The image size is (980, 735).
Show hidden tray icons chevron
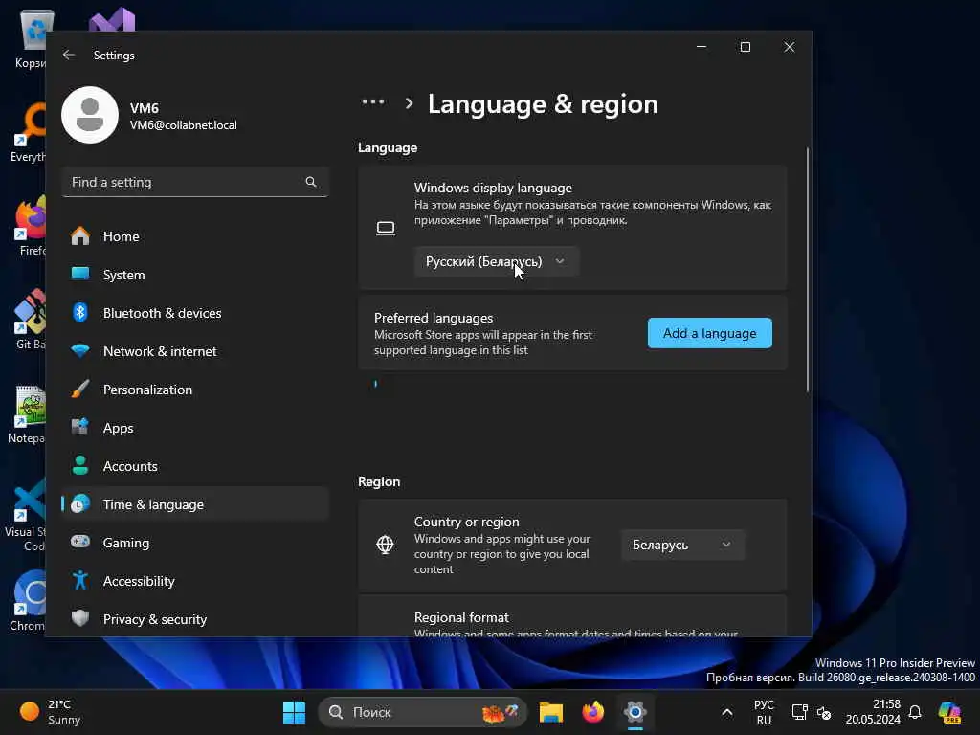coord(727,712)
